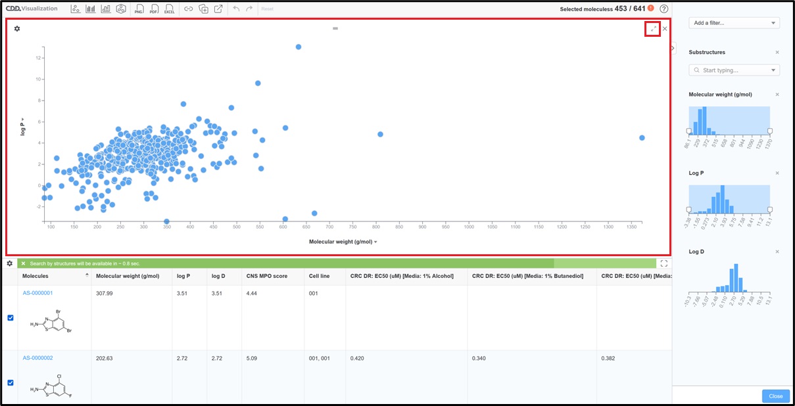This screenshot has height=406, width=795.
Task: Remove the Log D filter
Action: 777,252
